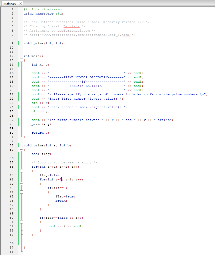Screen dimensions: 215x255
Task: Click line number 1 in the gutter
Action: (x=12, y=9)
